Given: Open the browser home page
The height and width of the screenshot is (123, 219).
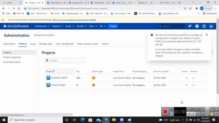Looking at the screenshot, I should (19, 8).
